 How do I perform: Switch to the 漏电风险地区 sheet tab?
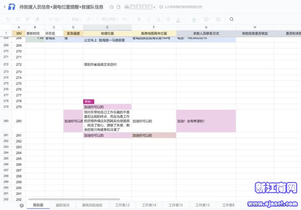click(92, 205)
